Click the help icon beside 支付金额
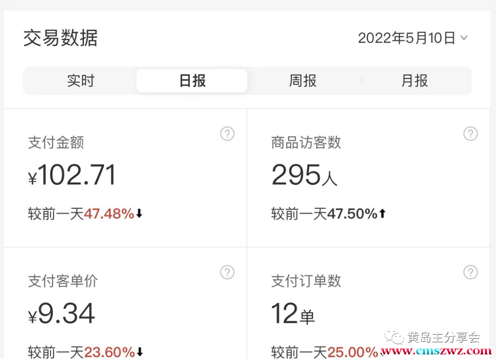Viewport: 496px width, 359px height. coord(227,134)
